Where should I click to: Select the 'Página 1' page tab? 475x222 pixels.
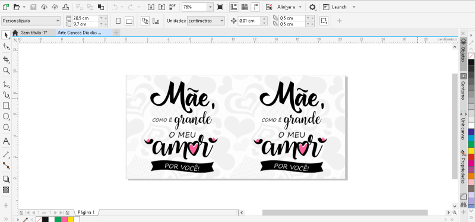[86, 213]
